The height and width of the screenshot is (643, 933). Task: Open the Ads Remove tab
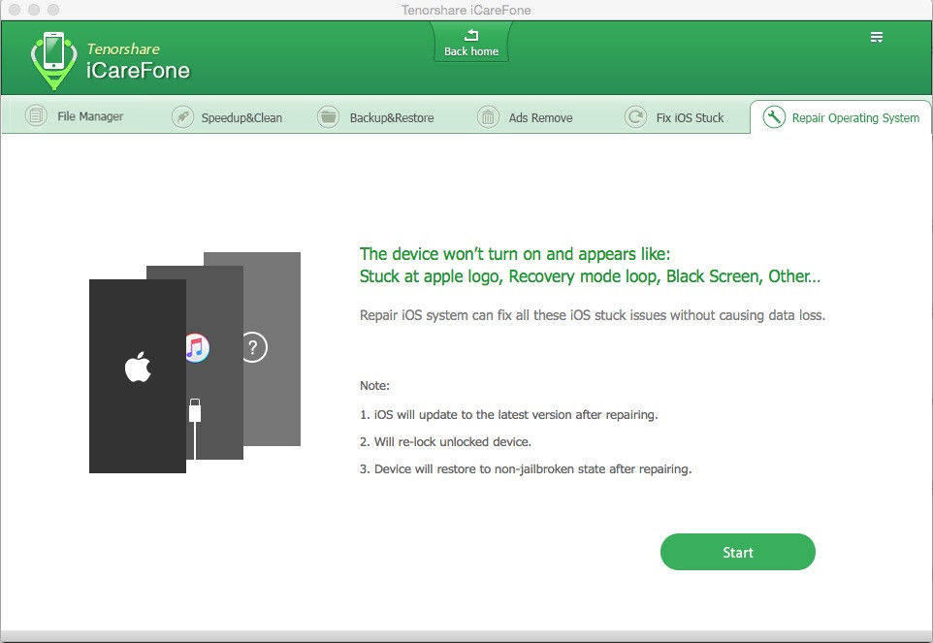[525, 117]
